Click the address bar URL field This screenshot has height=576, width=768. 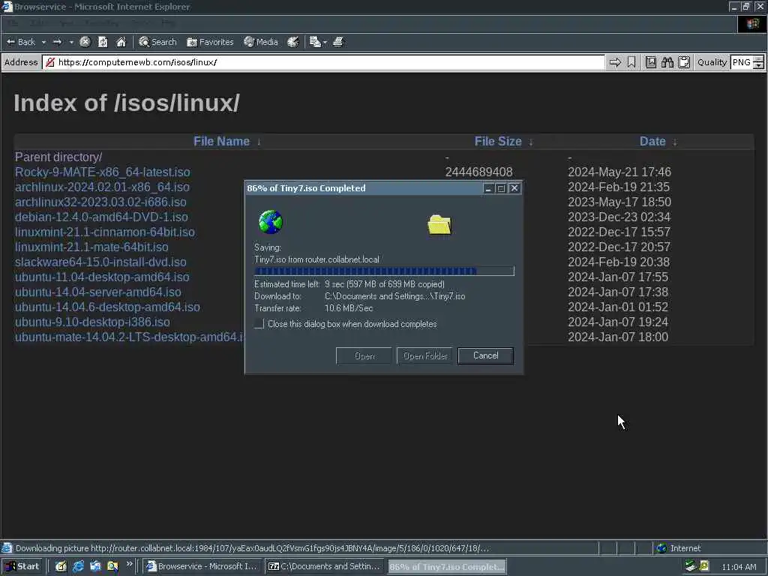tap(323, 62)
